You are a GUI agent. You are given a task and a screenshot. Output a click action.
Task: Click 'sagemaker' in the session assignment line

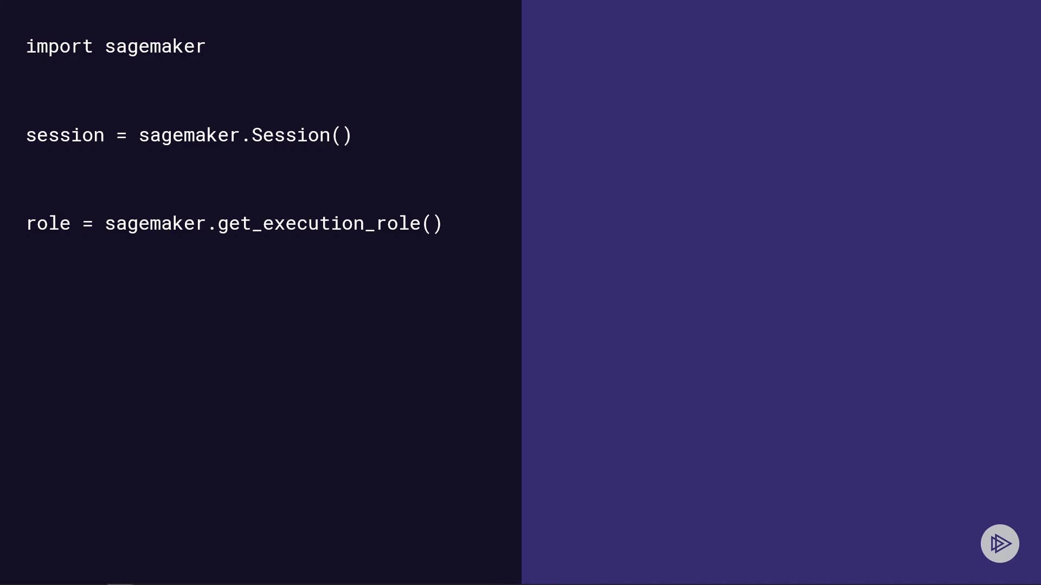tap(189, 135)
